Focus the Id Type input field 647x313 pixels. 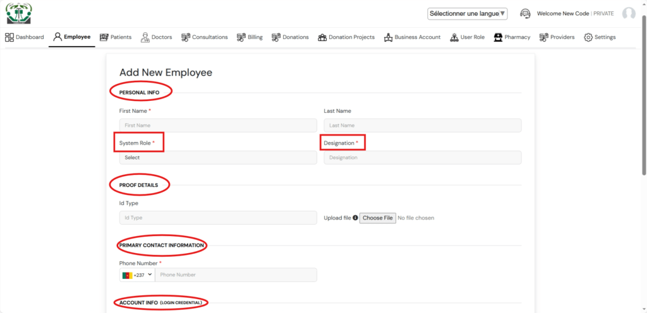pos(218,218)
